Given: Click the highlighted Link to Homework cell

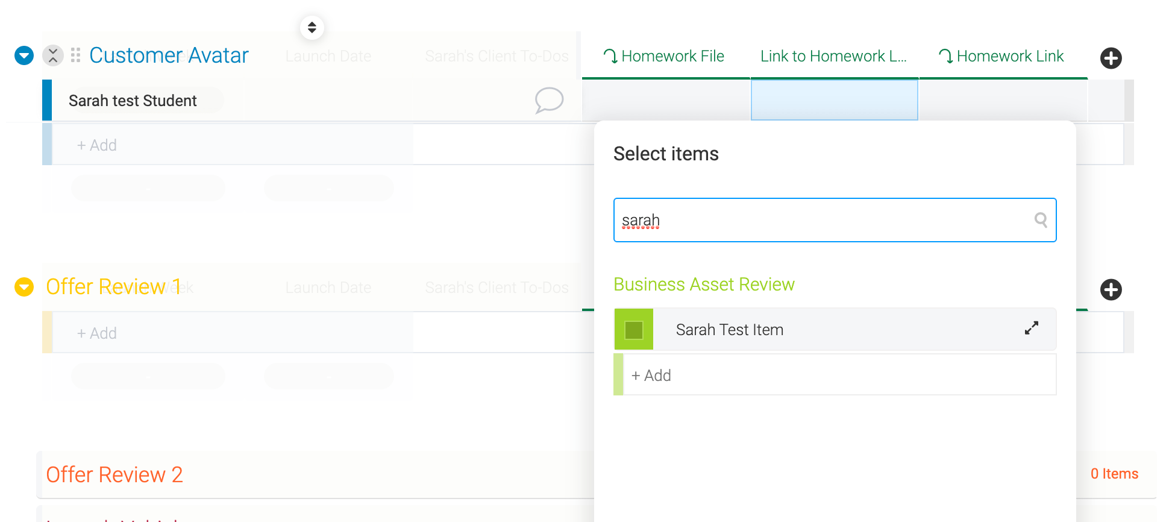Looking at the screenshot, I should [x=835, y=100].
